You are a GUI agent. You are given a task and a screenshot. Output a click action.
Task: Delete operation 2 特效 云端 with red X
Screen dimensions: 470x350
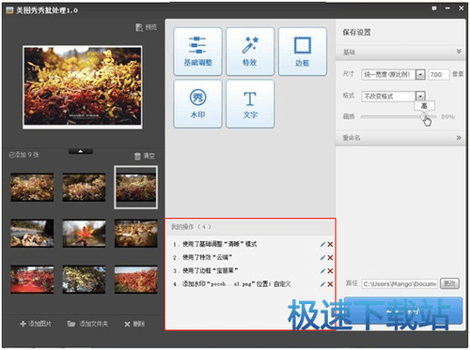(x=330, y=257)
